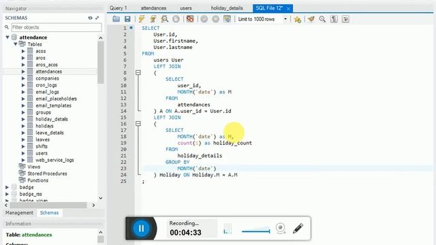Expand the aros_acos table
Viewport: 436px width, 245px height.
pos(23,65)
